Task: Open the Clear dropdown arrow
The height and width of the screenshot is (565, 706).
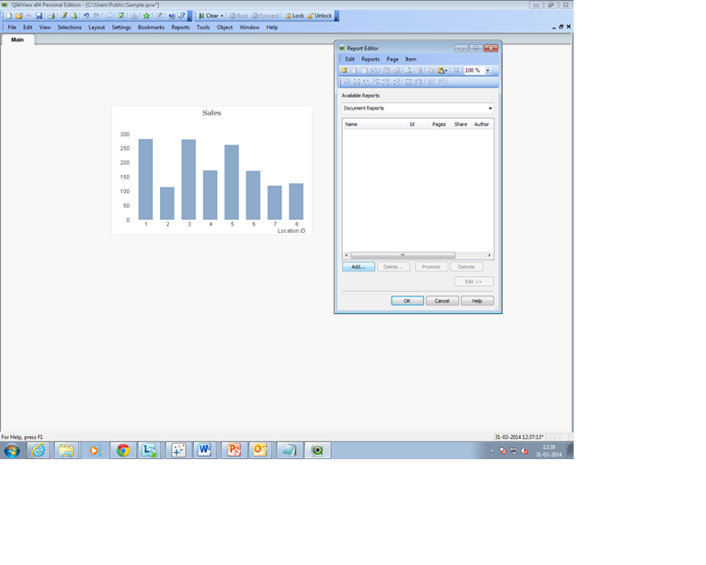Action: [x=222, y=16]
